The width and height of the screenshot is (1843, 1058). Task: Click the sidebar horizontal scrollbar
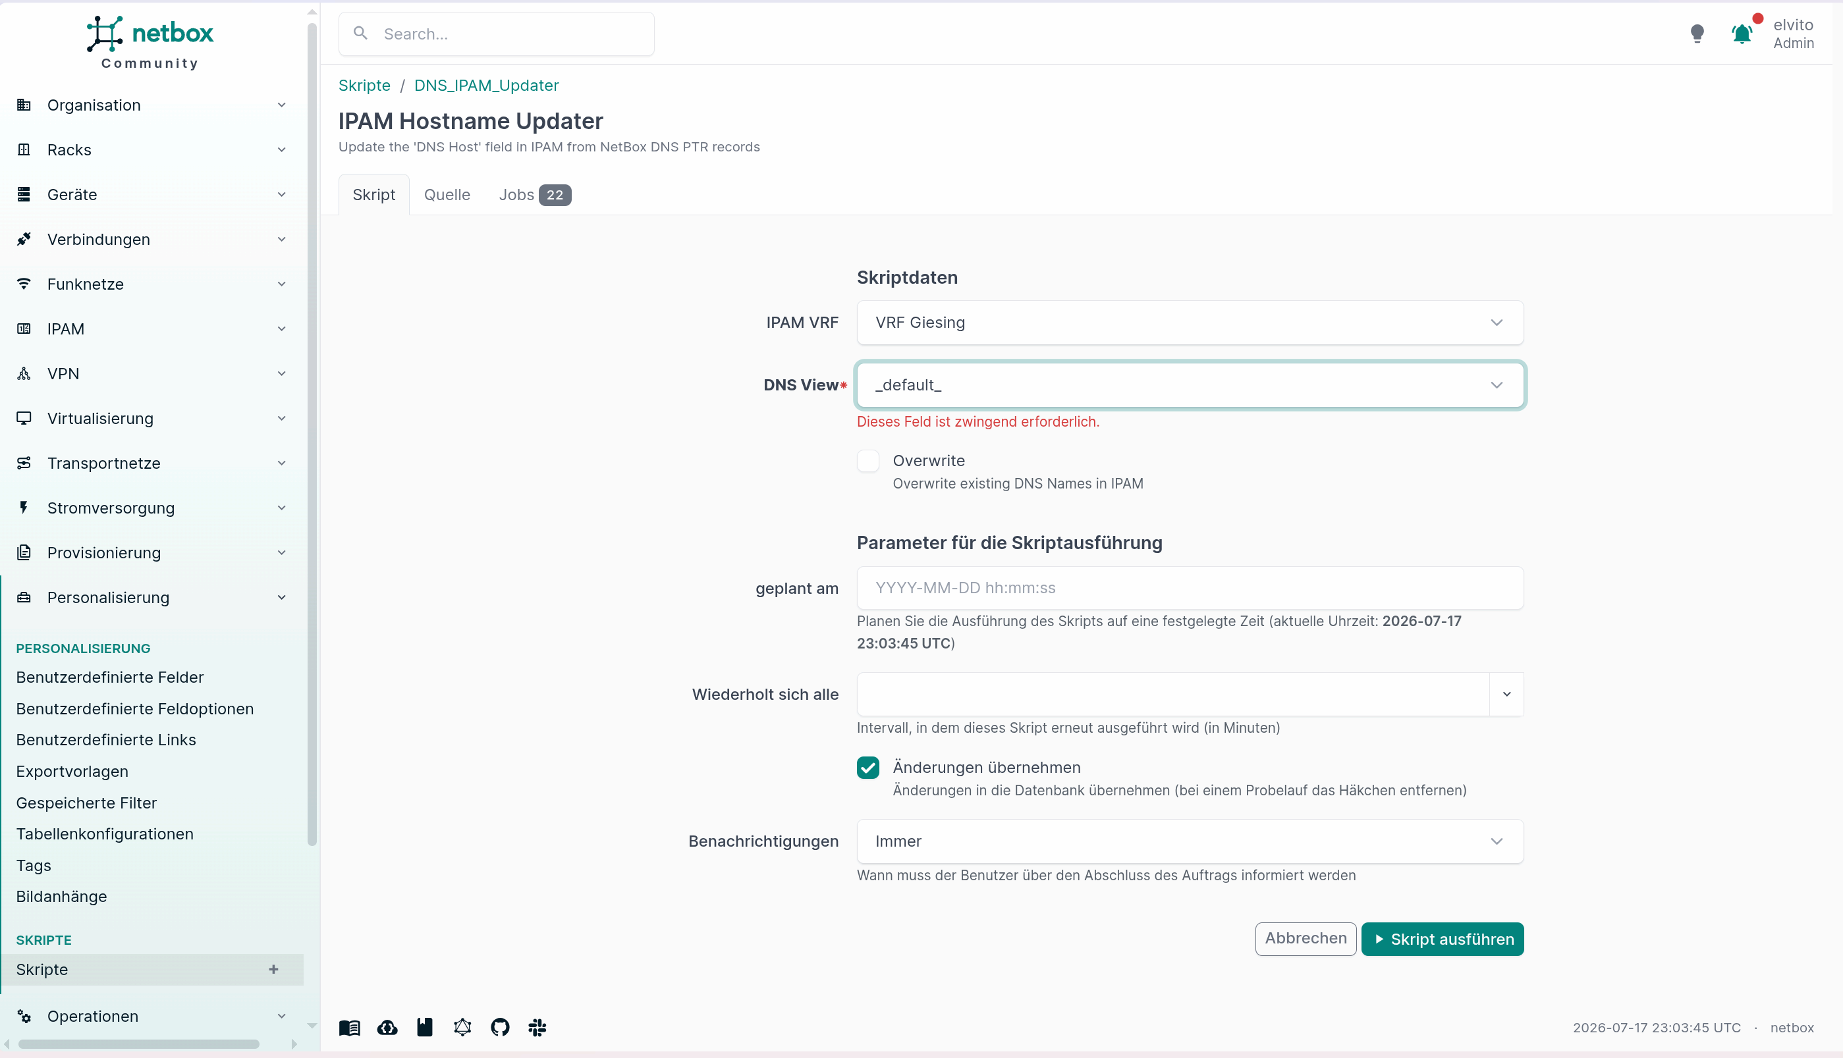(139, 1044)
